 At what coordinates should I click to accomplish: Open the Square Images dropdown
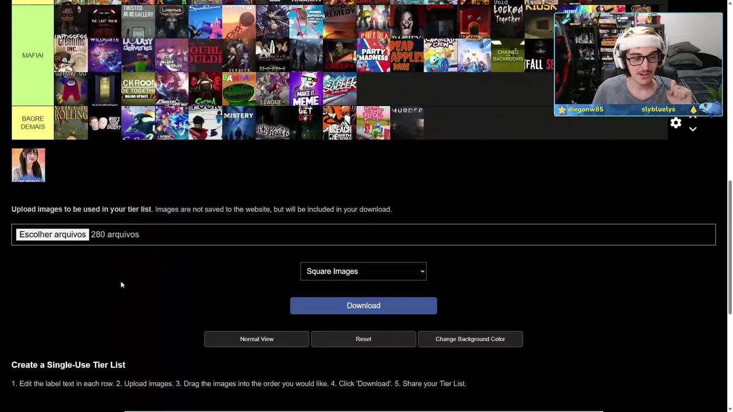pyautogui.click(x=363, y=271)
